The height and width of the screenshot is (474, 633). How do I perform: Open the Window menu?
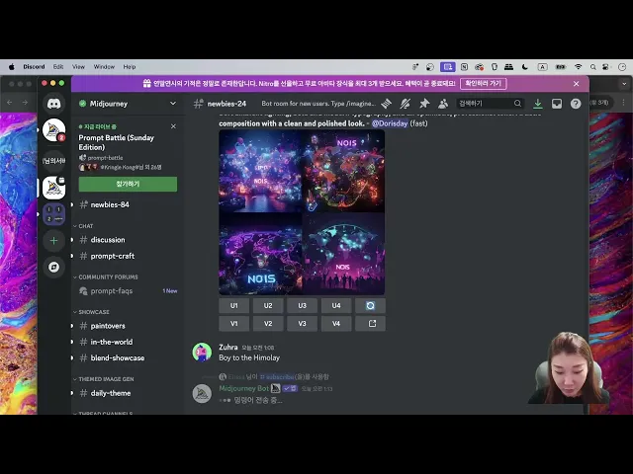coord(104,67)
